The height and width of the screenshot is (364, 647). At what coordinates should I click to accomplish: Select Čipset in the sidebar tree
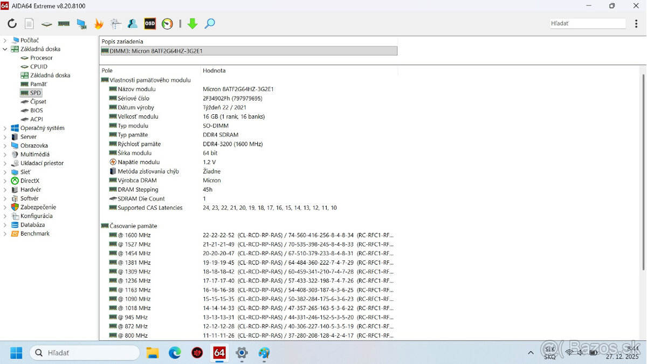38,102
